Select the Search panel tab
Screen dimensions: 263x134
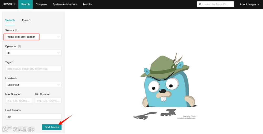[10, 20]
